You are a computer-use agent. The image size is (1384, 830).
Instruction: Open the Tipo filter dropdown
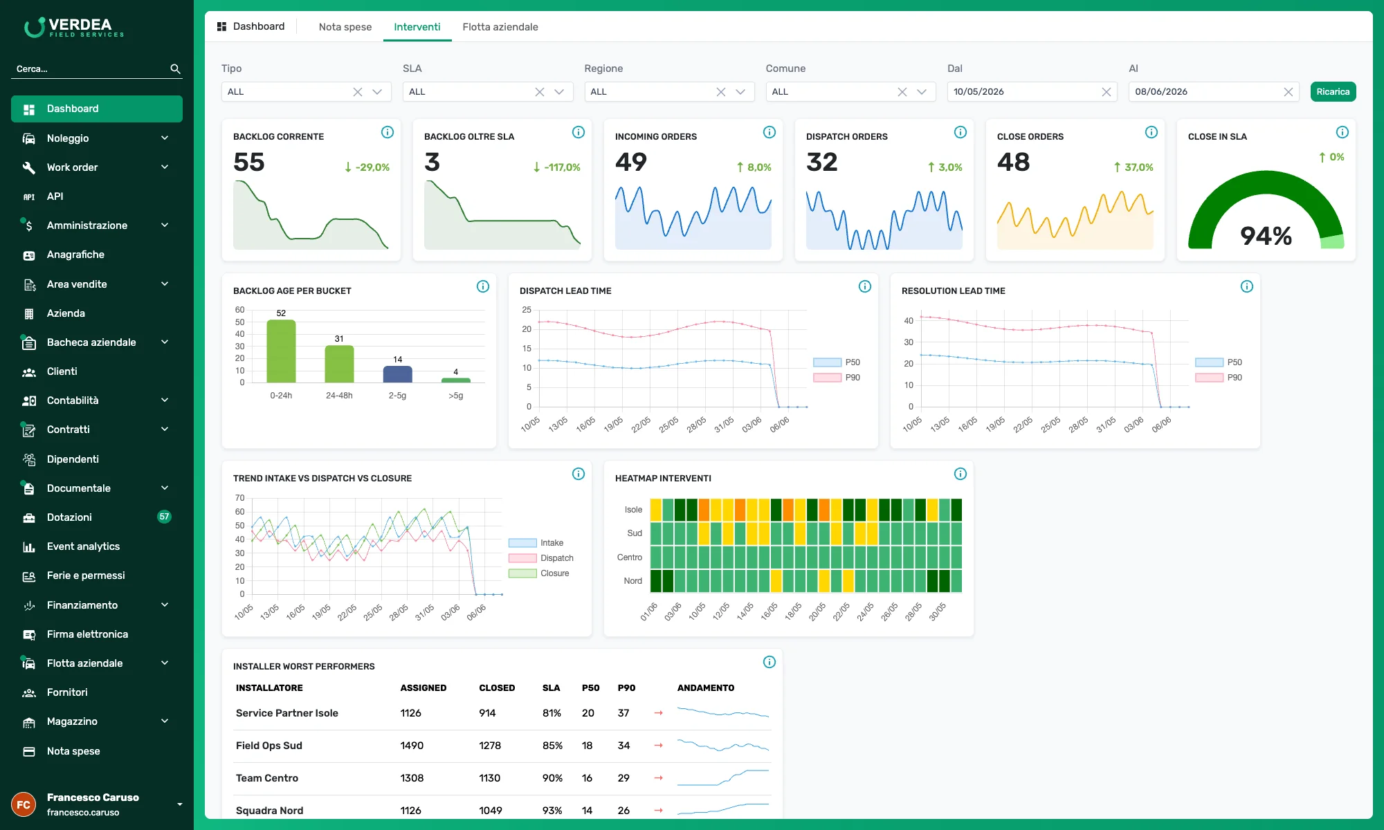click(377, 92)
